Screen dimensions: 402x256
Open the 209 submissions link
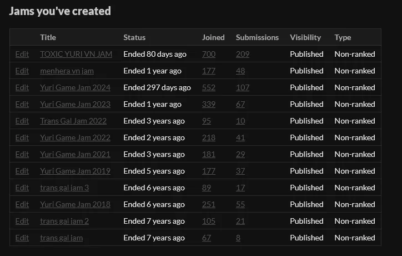(x=243, y=54)
